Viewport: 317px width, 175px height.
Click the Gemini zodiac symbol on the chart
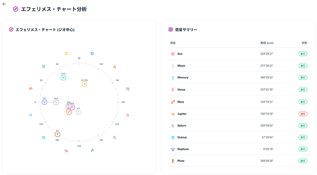tap(67, 53)
